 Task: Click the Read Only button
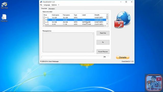[103, 33]
